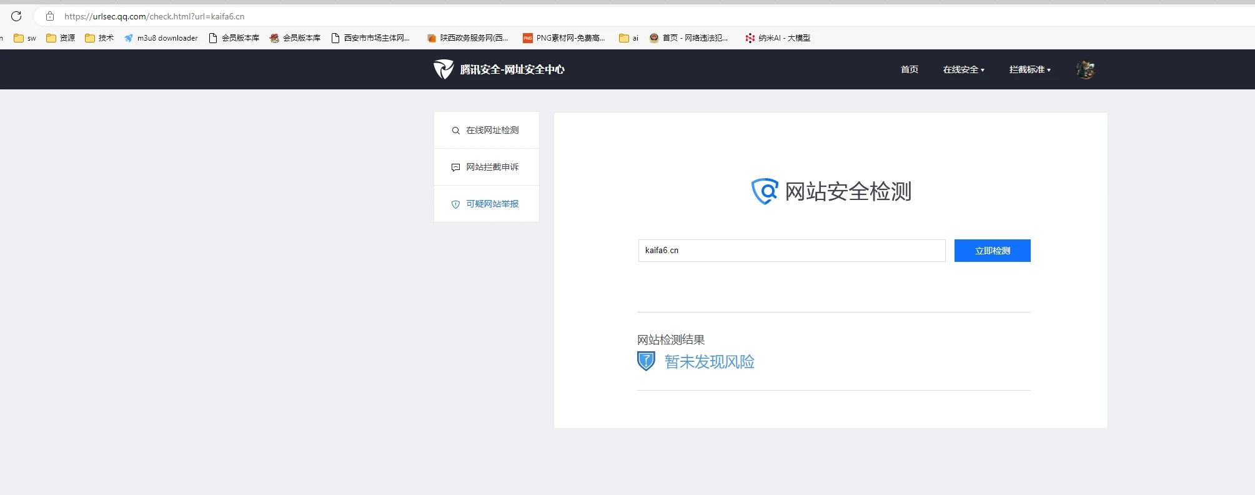1255x495 pixels.
Task: Select 可疑网站举报 in the sidebar
Action: (x=487, y=204)
